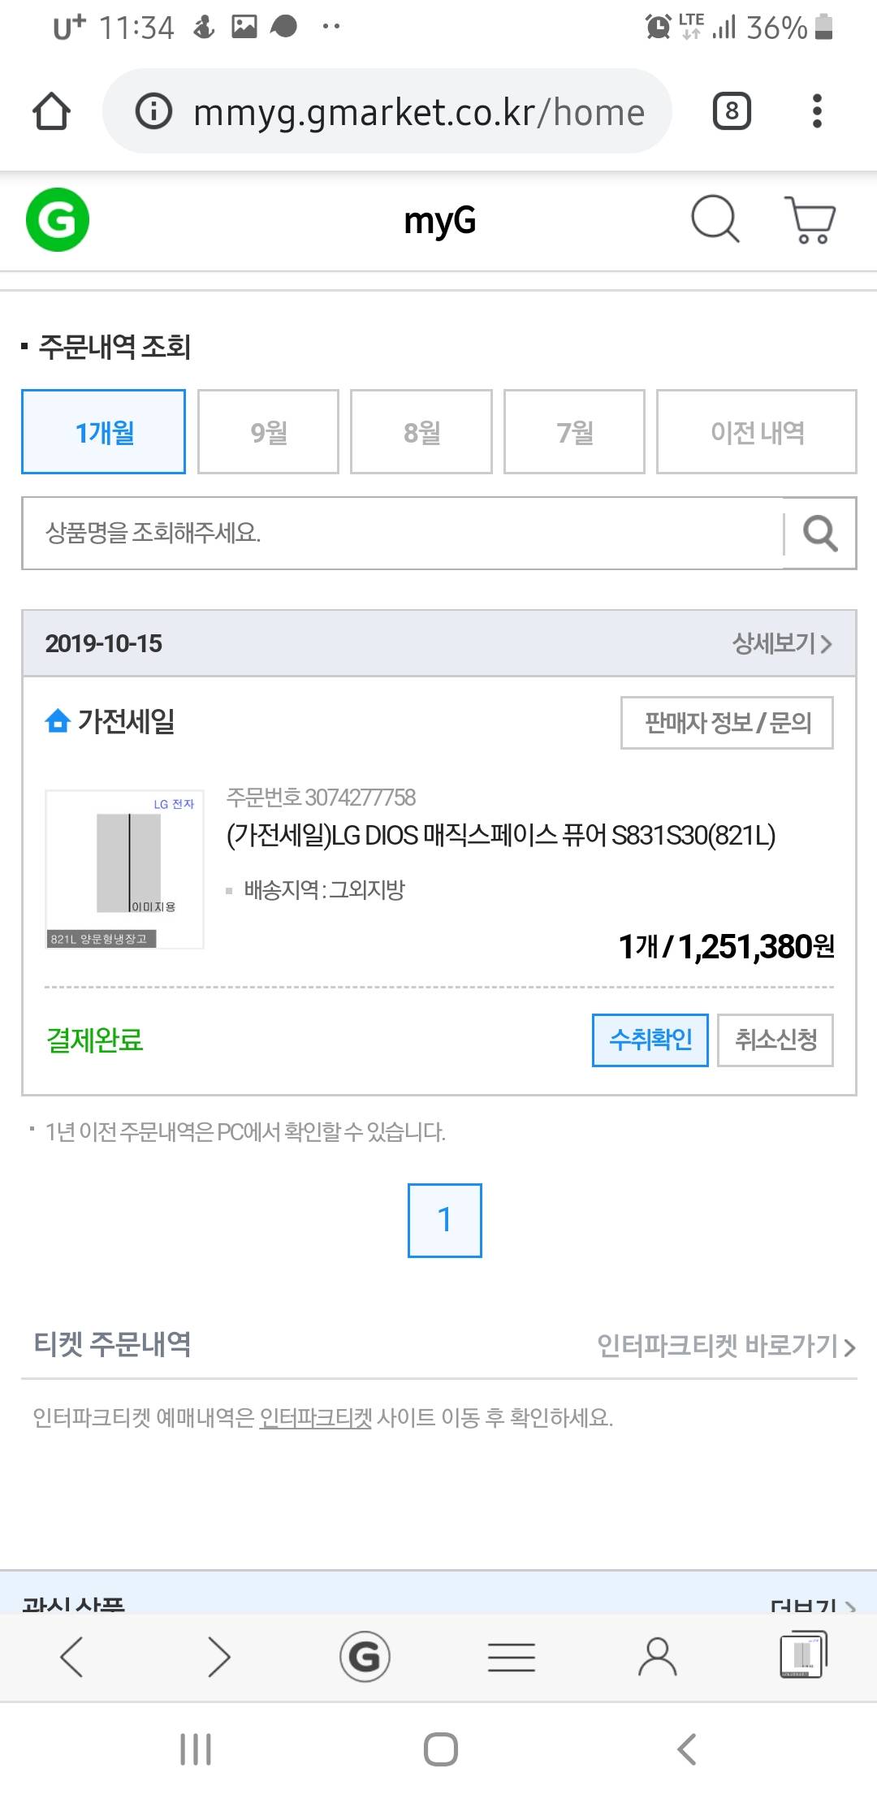The height and width of the screenshot is (1803, 877).
Task: Open the shopping cart icon
Action: 810,220
